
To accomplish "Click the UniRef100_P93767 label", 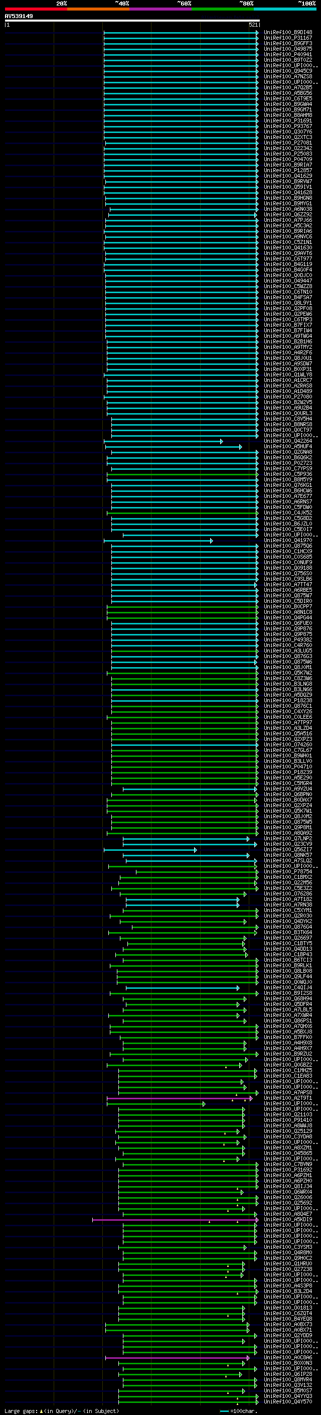I will [x=288, y=126].
